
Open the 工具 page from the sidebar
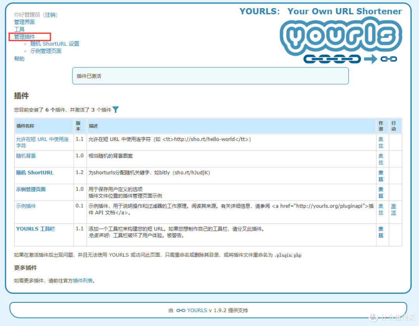coord(19,29)
